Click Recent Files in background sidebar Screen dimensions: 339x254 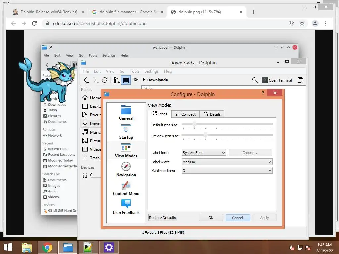point(55,149)
